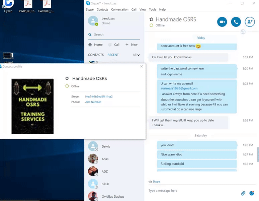Open the Help menu
Viewport: 259px width, 201px height.
pyautogui.click(x=162, y=9)
